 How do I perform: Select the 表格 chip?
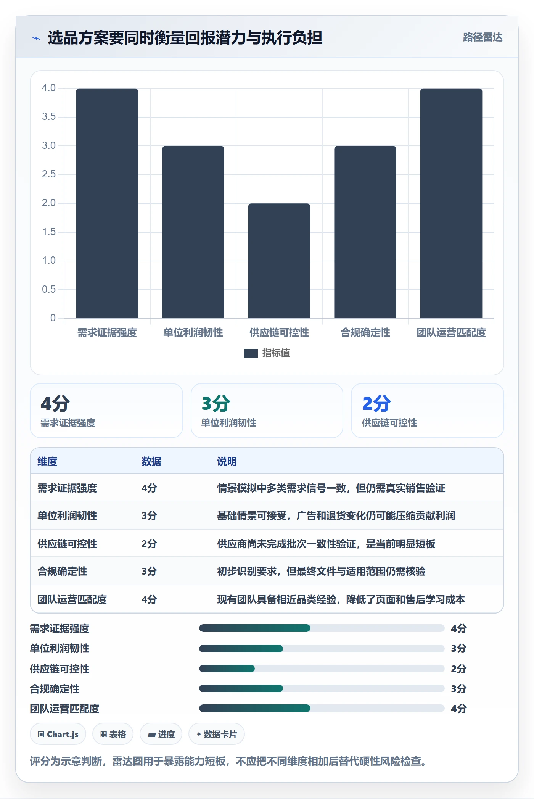113,734
